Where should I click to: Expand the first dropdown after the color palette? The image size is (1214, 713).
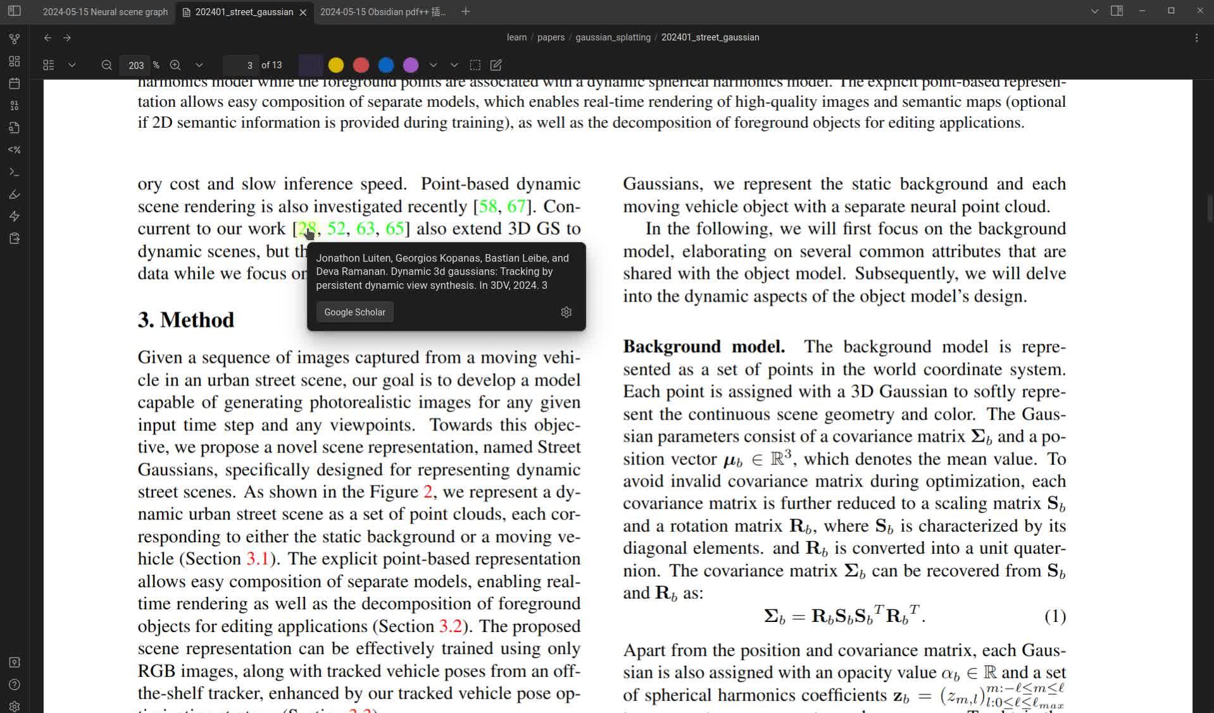click(x=434, y=65)
